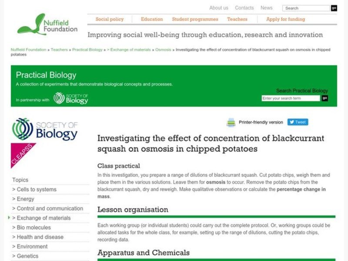Click the go button for Practical Biology search

point(324,98)
